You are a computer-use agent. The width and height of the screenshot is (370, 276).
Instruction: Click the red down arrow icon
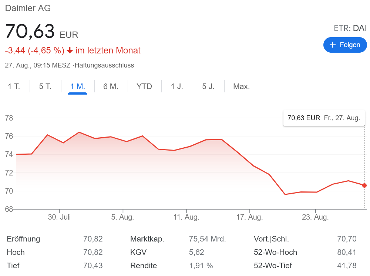(x=70, y=50)
